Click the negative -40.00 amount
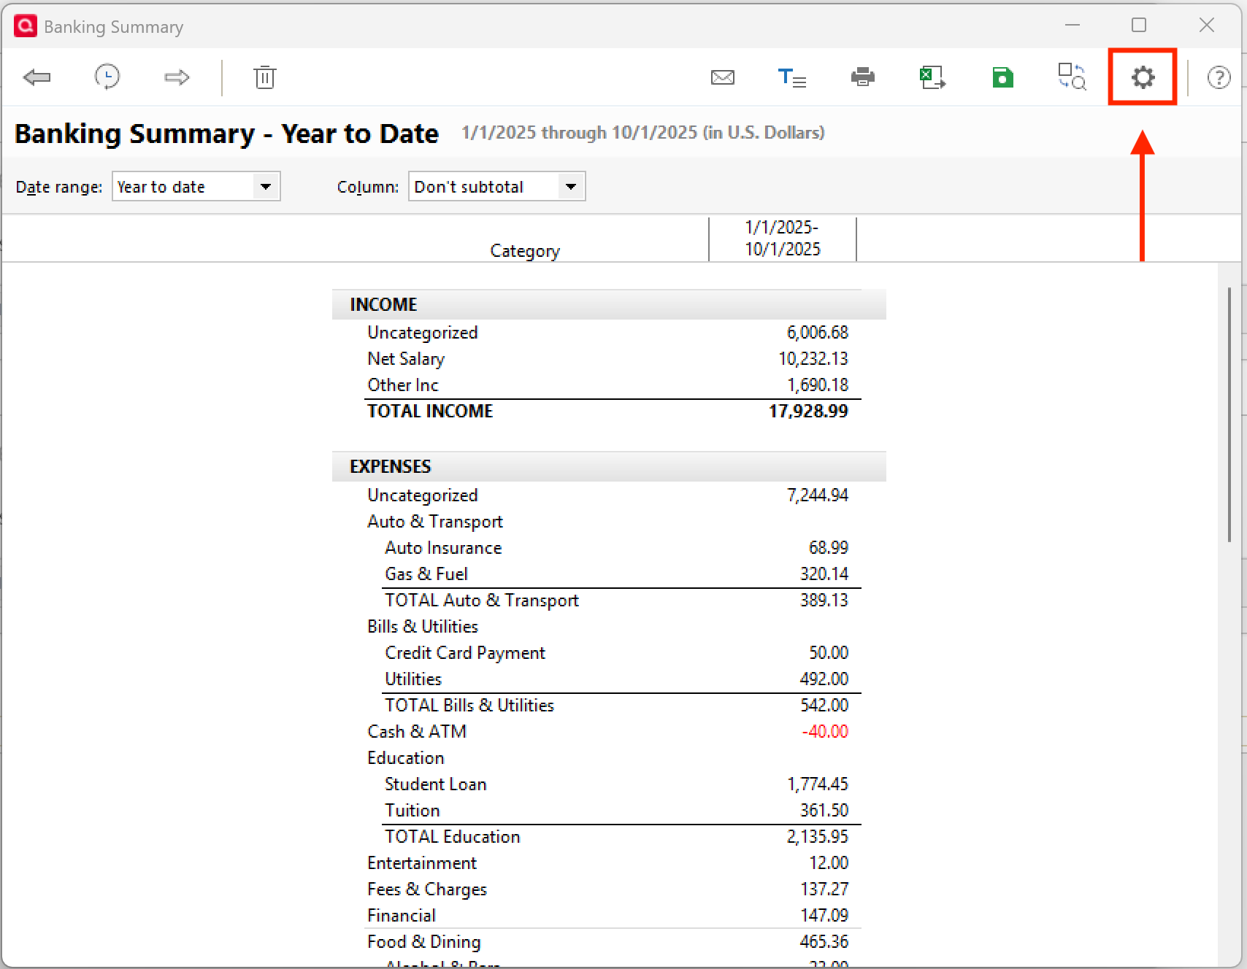The height and width of the screenshot is (969, 1247). [825, 732]
